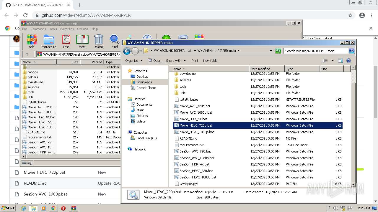378x212 pixels.
Task: Select Downloads in navigation pane
Action: tap(144, 82)
